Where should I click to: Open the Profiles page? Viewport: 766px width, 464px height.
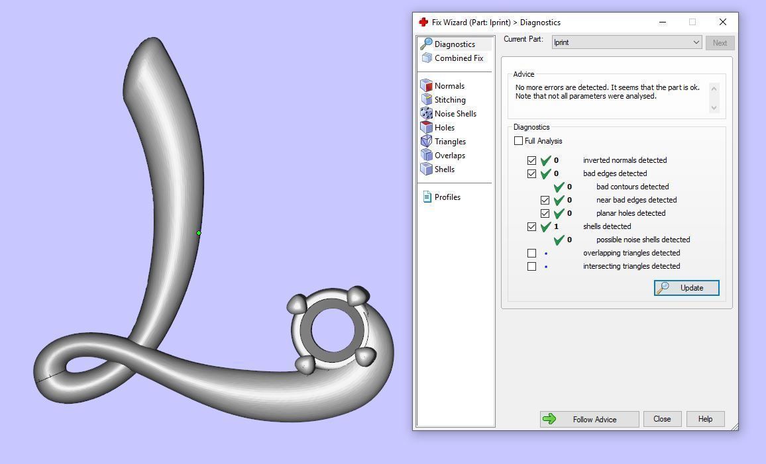447,197
